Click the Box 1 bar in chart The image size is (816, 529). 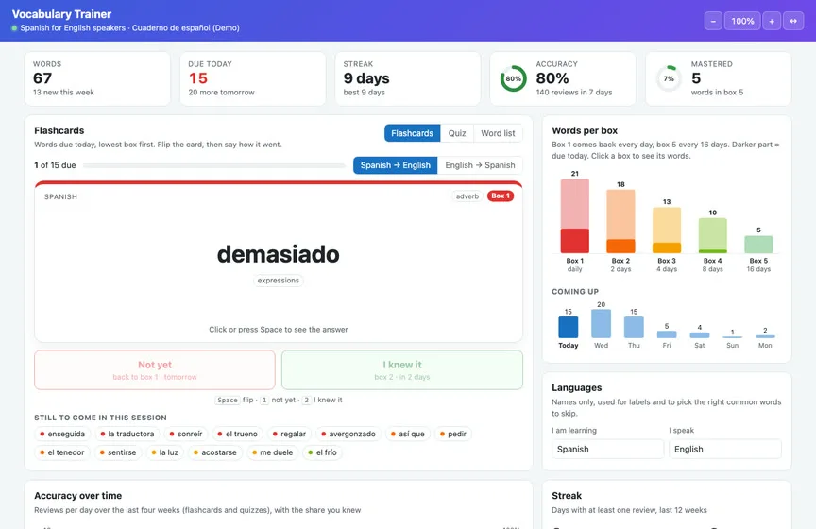tap(574, 216)
